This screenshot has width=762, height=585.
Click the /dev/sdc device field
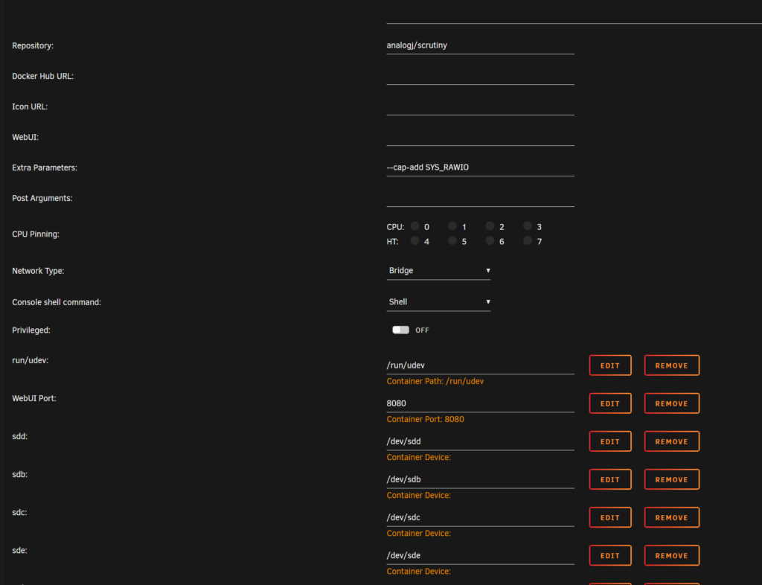pyautogui.click(x=480, y=517)
